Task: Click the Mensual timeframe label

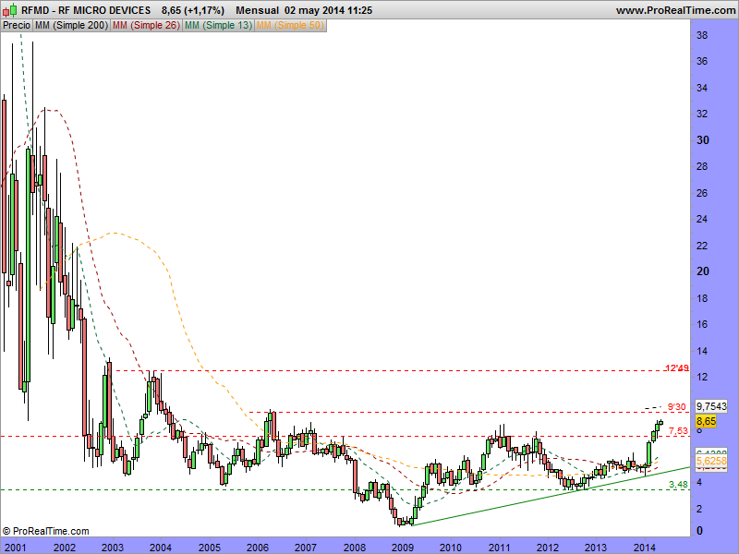Action: point(258,10)
